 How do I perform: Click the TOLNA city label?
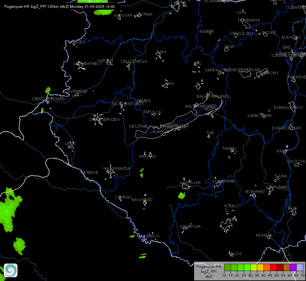tap(280, 176)
